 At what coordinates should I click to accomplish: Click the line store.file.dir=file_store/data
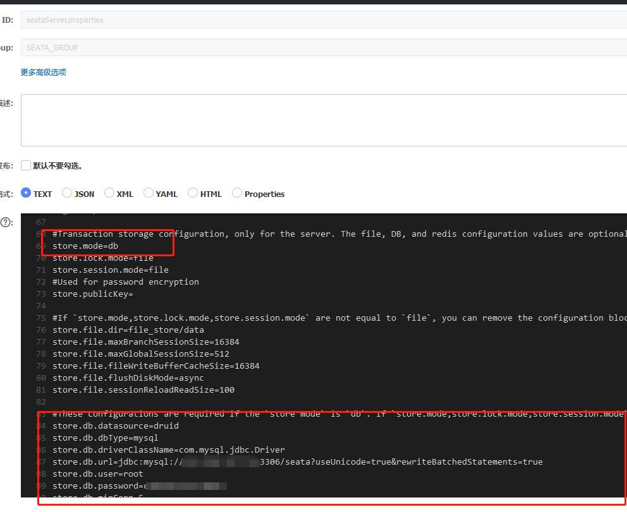[x=128, y=330]
